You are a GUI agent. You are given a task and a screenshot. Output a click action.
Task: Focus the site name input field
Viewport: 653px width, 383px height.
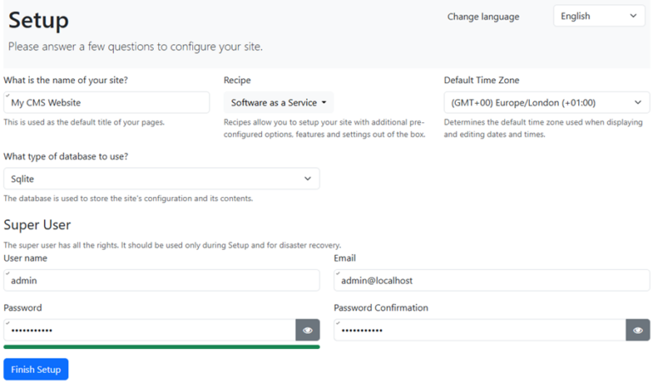coord(106,103)
